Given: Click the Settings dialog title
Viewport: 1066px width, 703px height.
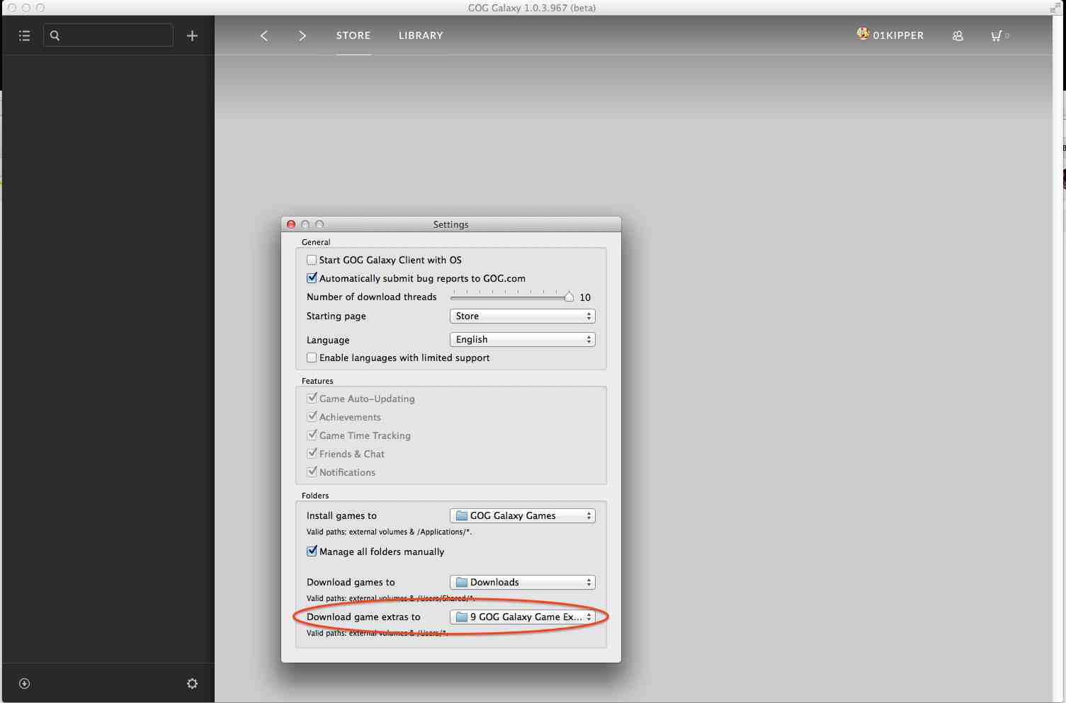Looking at the screenshot, I should click(x=451, y=224).
